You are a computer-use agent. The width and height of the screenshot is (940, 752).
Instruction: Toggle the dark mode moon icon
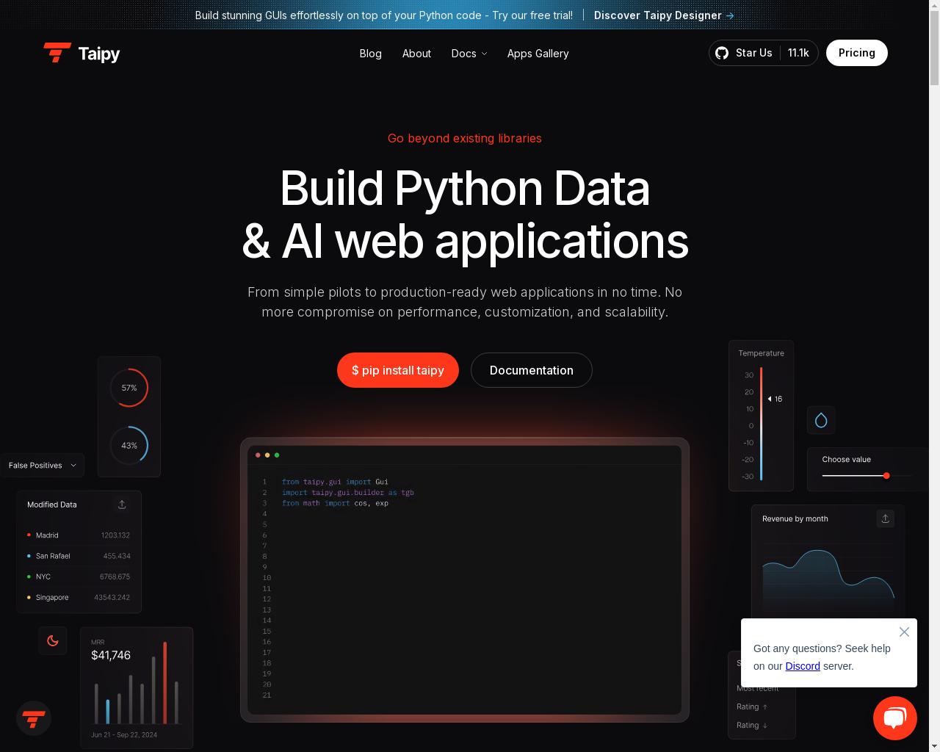click(53, 640)
